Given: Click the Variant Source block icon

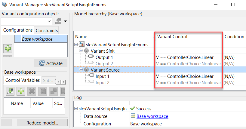Looking at the screenshot, I should 87,70.
